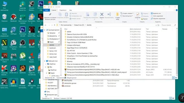Select the Этот компьютер desktop icon

point(5,6)
